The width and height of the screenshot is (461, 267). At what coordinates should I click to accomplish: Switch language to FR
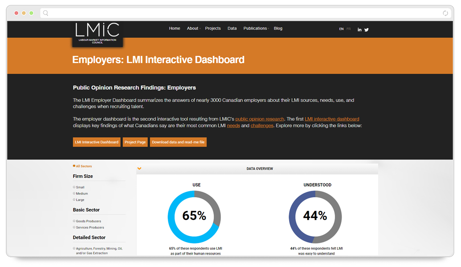348,29
